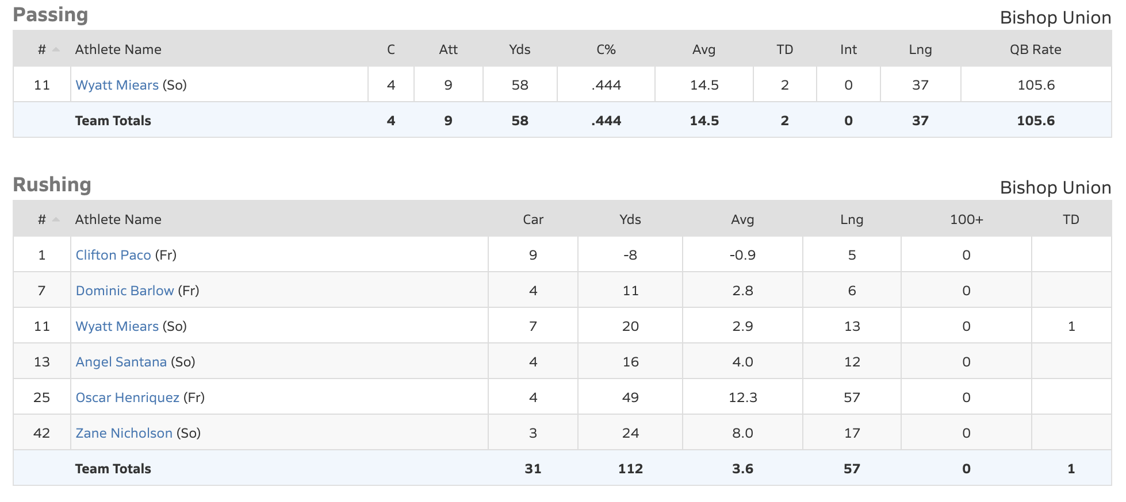The width and height of the screenshot is (1126, 502).
Task: Open Angel Santana player page
Action: (x=121, y=361)
